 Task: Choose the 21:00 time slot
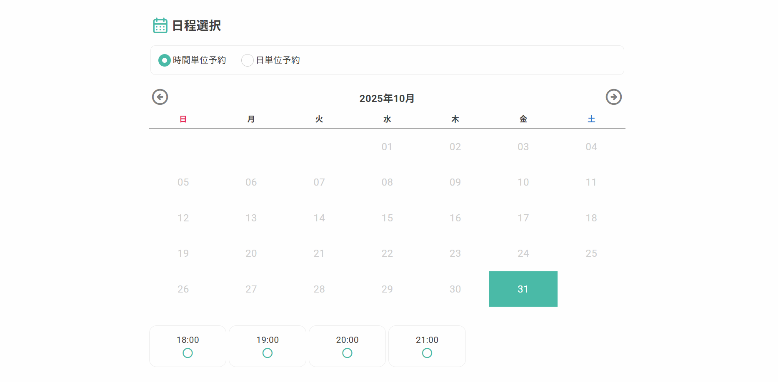[427, 346]
